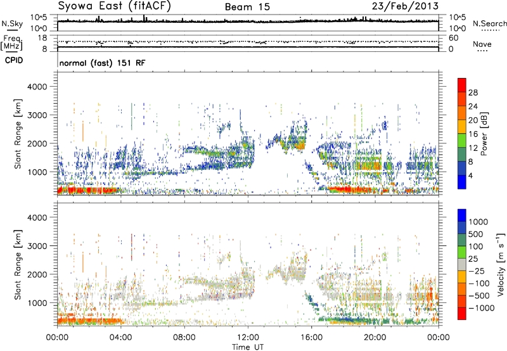Viewport: 507px width, 351px height.
Task: Click 'Slant Range [km]' label of Velocity panel
Action: [x=18, y=265]
